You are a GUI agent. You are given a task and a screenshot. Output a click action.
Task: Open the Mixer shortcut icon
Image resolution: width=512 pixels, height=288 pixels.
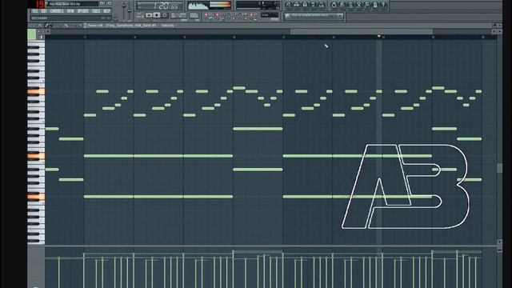322,5
